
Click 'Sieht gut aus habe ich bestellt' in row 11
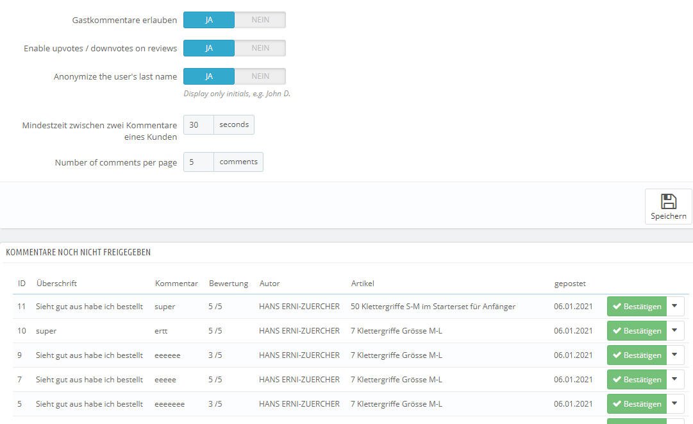pos(89,307)
